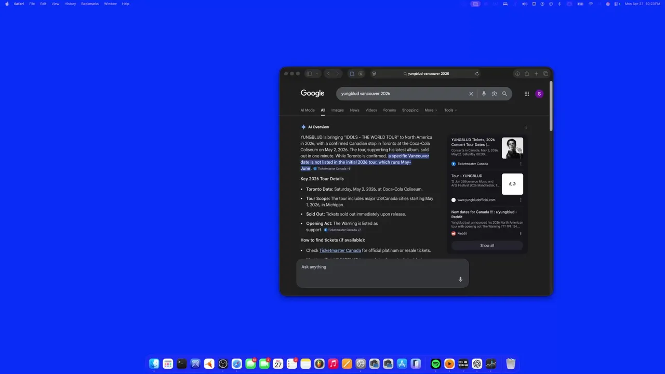Screen dimensions: 665x374
Task: Click the Google logo
Action: pyautogui.click(x=312, y=94)
